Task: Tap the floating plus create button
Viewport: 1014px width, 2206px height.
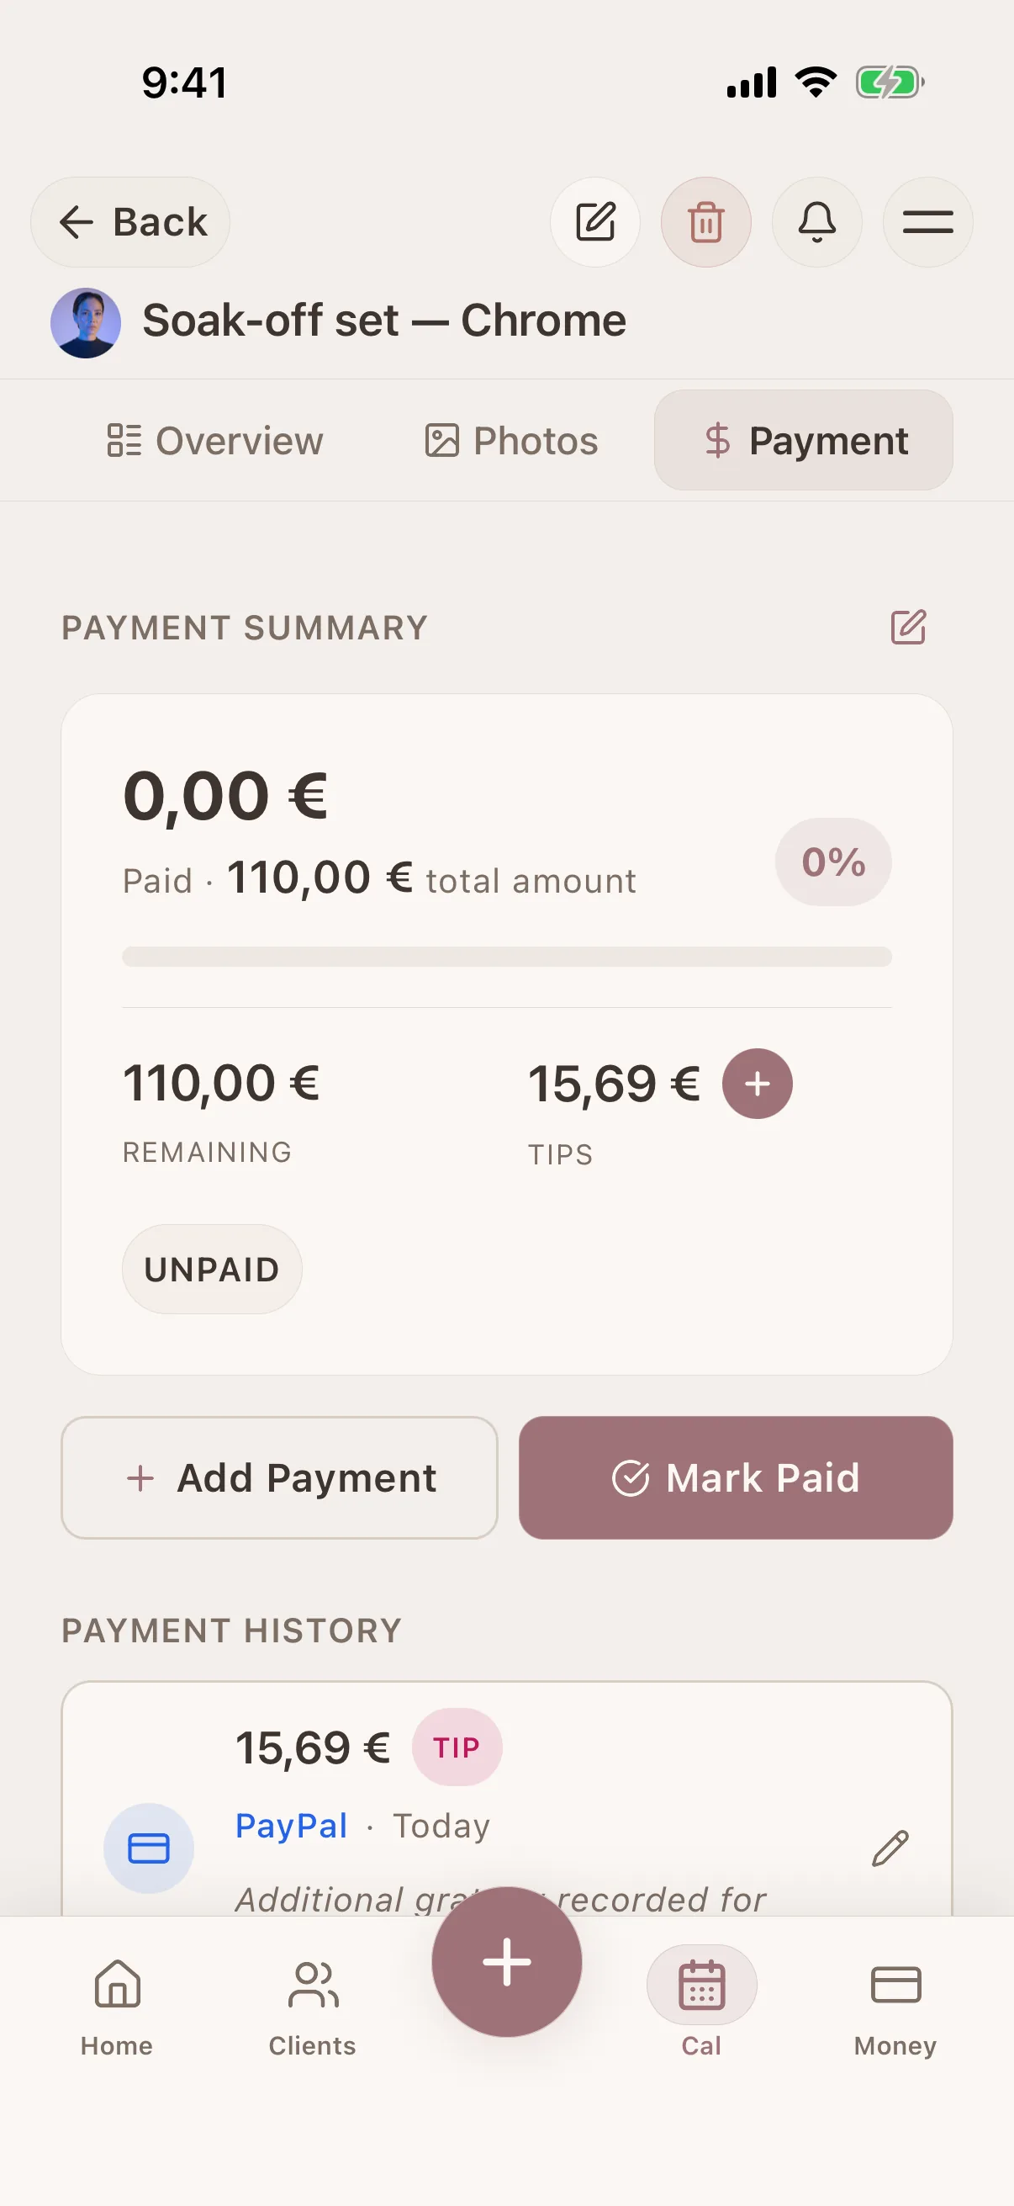Action: click(506, 1961)
